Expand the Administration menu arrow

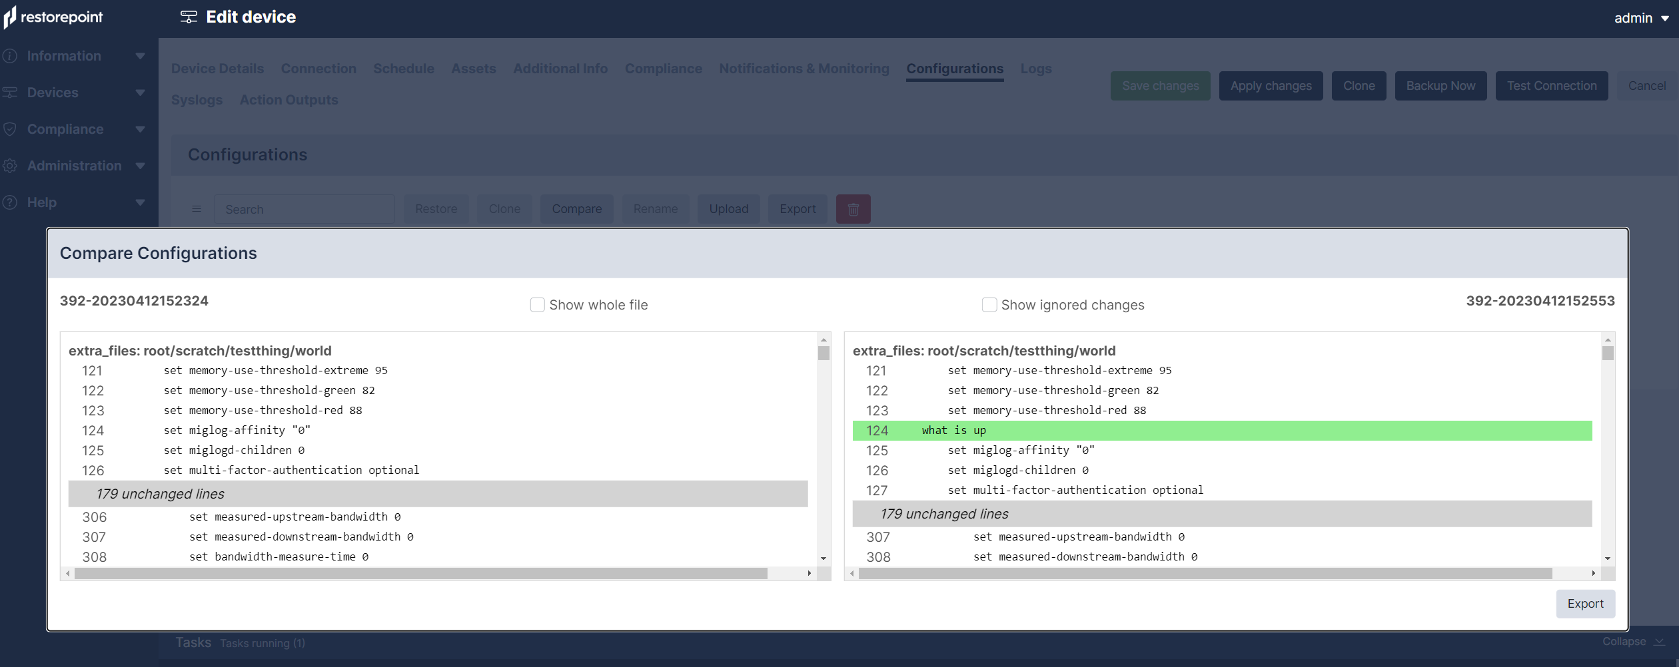coord(140,166)
